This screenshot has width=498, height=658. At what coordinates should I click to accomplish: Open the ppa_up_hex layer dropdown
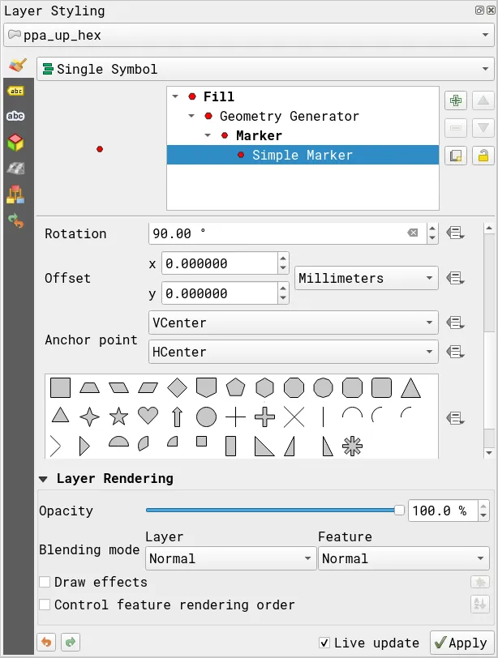(248, 35)
